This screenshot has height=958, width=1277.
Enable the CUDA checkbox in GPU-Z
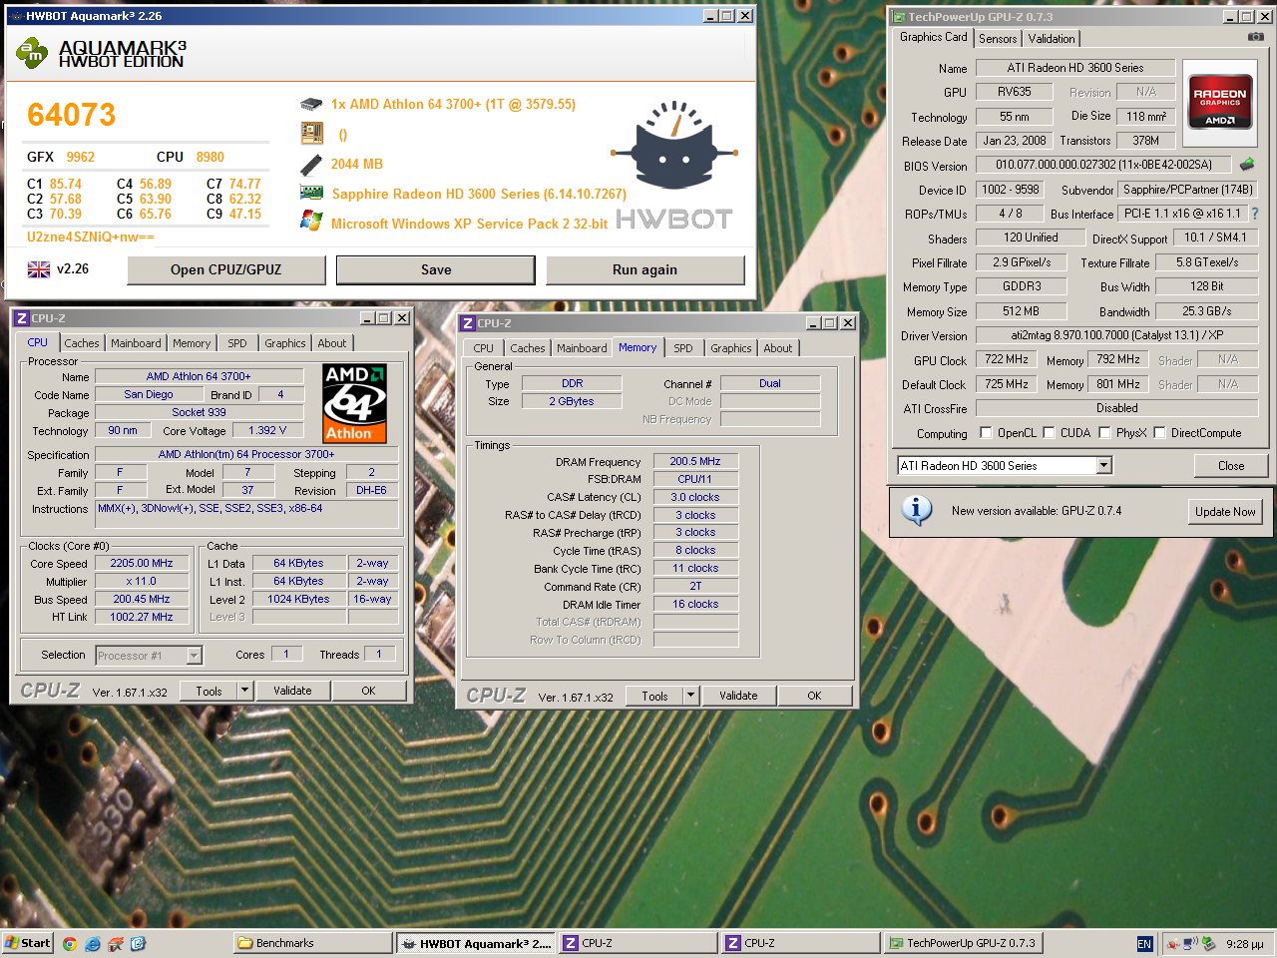[x=1049, y=433]
